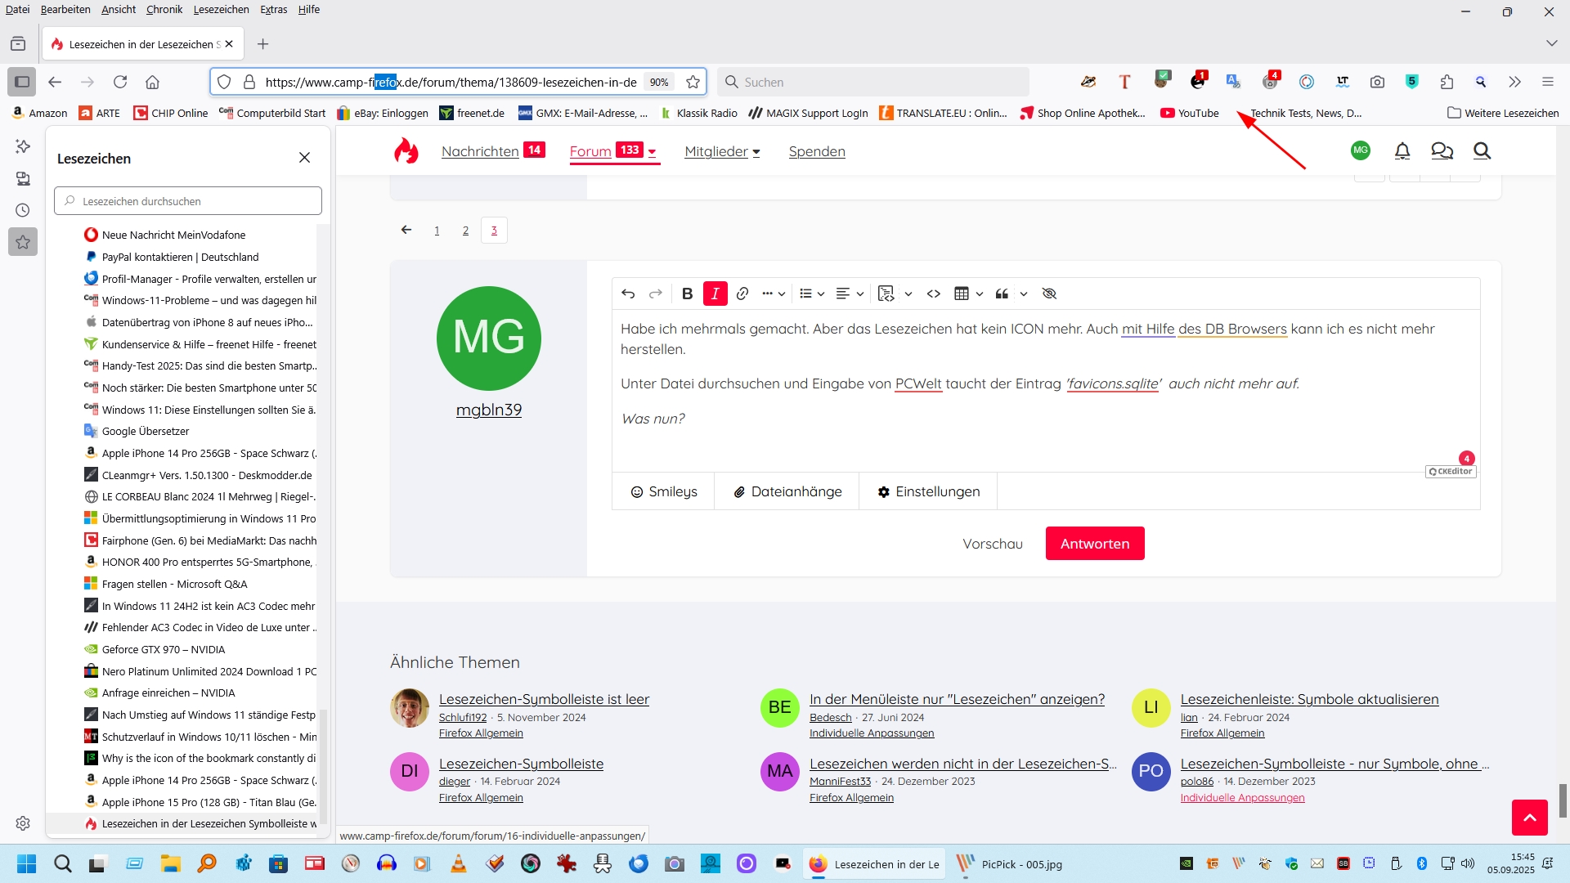
Task: Open the Windows Start menu
Action: point(26,864)
